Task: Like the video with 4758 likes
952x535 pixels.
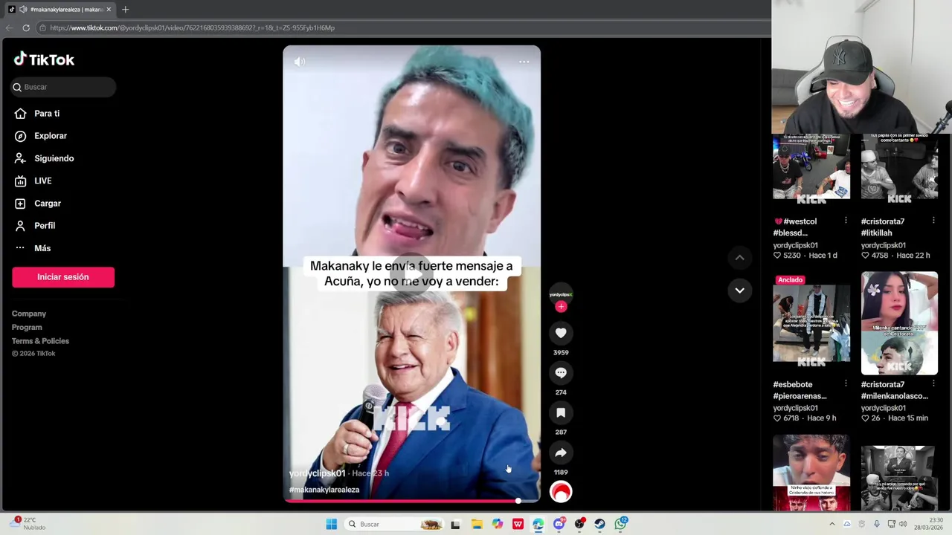Action: click(x=866, y=256)
